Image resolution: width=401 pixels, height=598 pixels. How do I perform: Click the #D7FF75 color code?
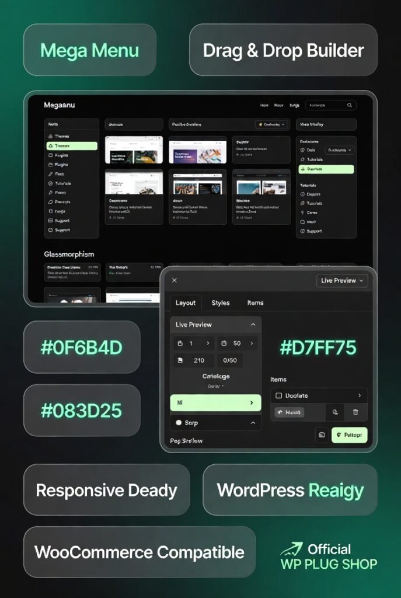pos(318,347)
